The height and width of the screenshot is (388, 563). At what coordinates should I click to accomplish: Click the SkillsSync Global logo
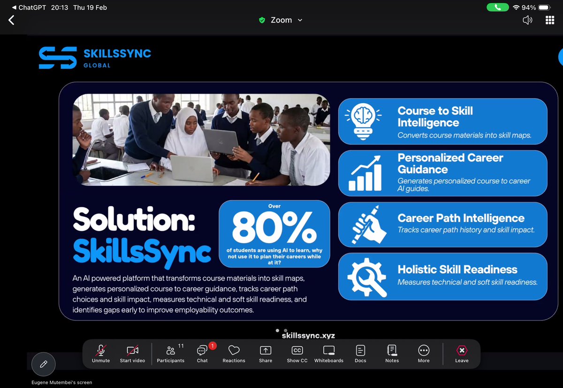(x=95, y=58)
